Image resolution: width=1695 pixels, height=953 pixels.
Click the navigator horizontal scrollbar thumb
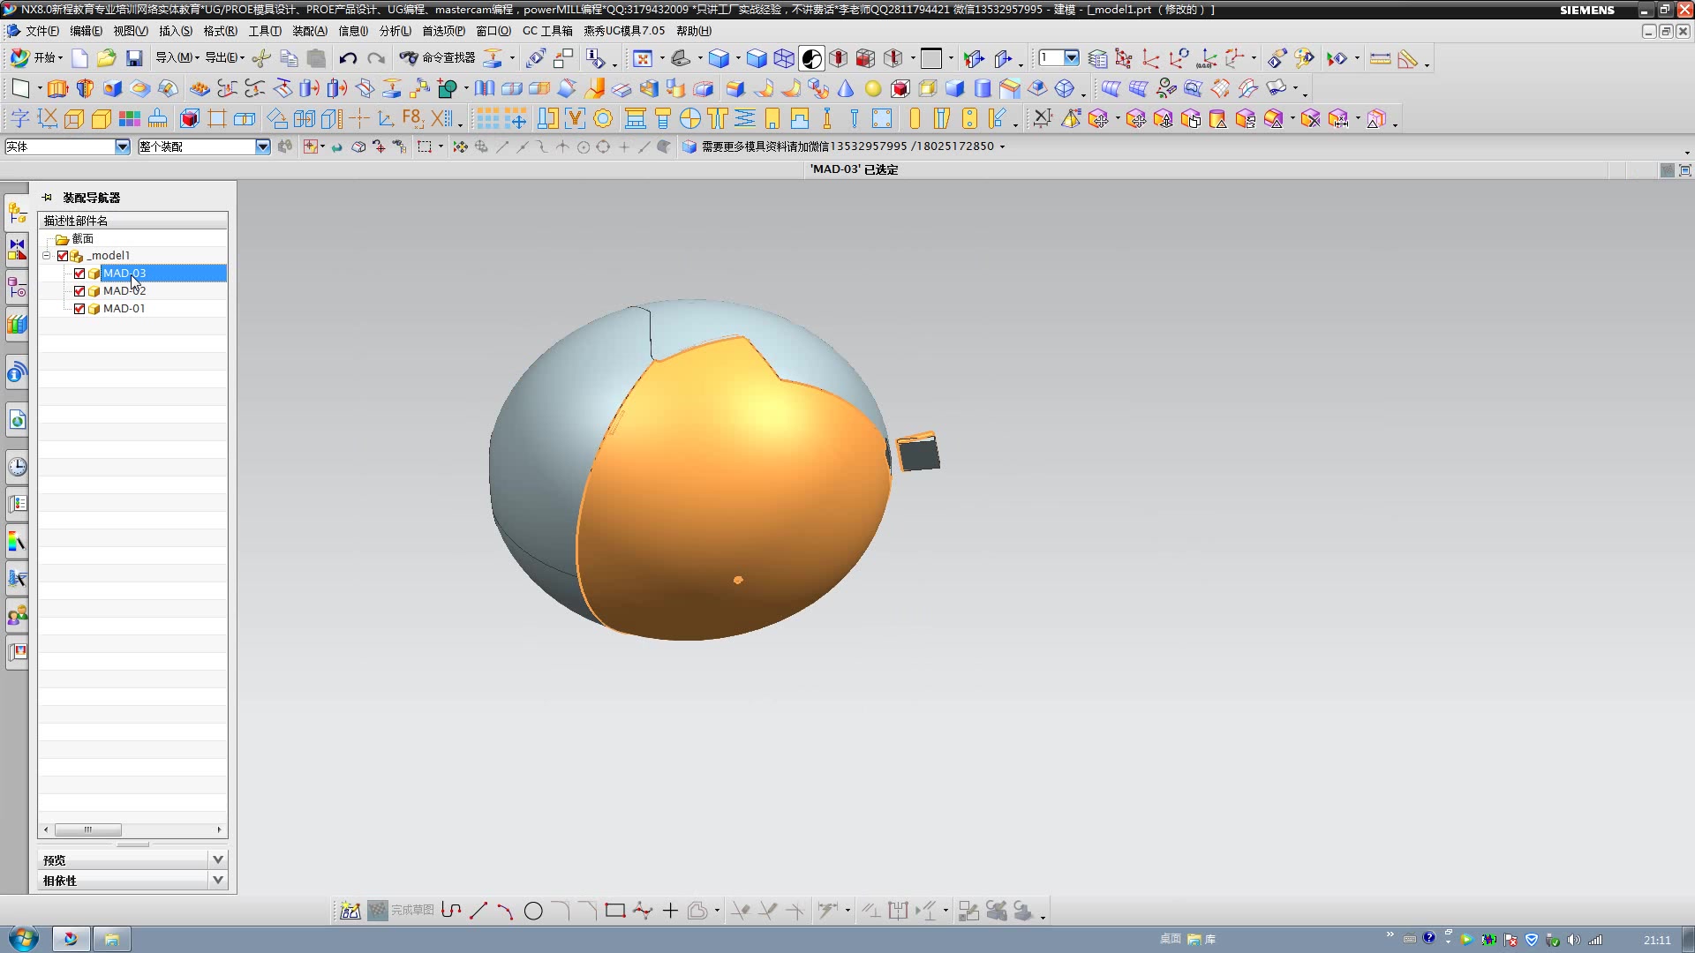coord(88,830)
